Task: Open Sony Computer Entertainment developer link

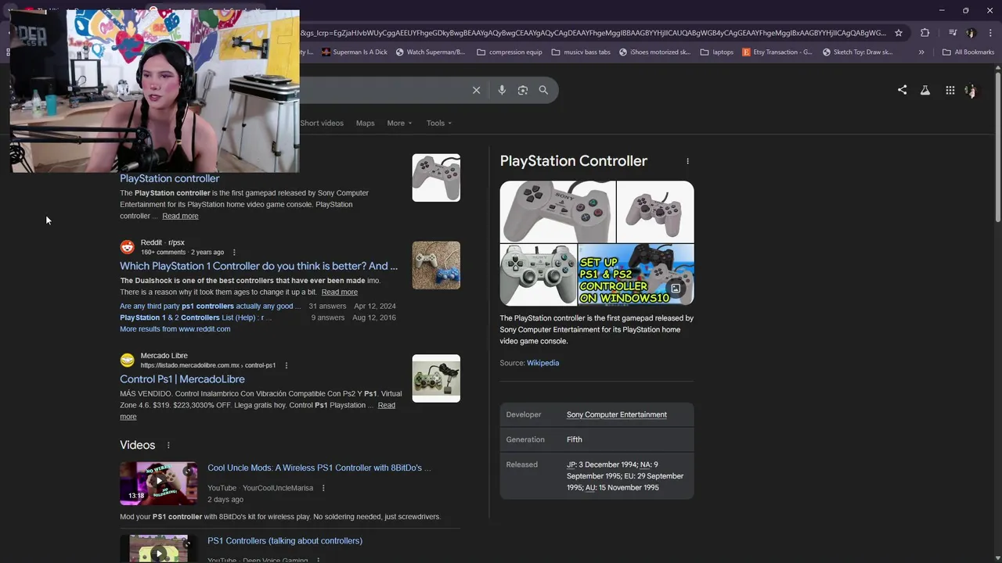Action: click(617, 414)
